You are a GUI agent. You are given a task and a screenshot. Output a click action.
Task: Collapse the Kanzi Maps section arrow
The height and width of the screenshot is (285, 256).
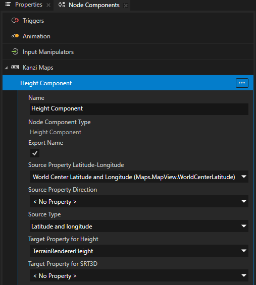[x=7, y=68]
